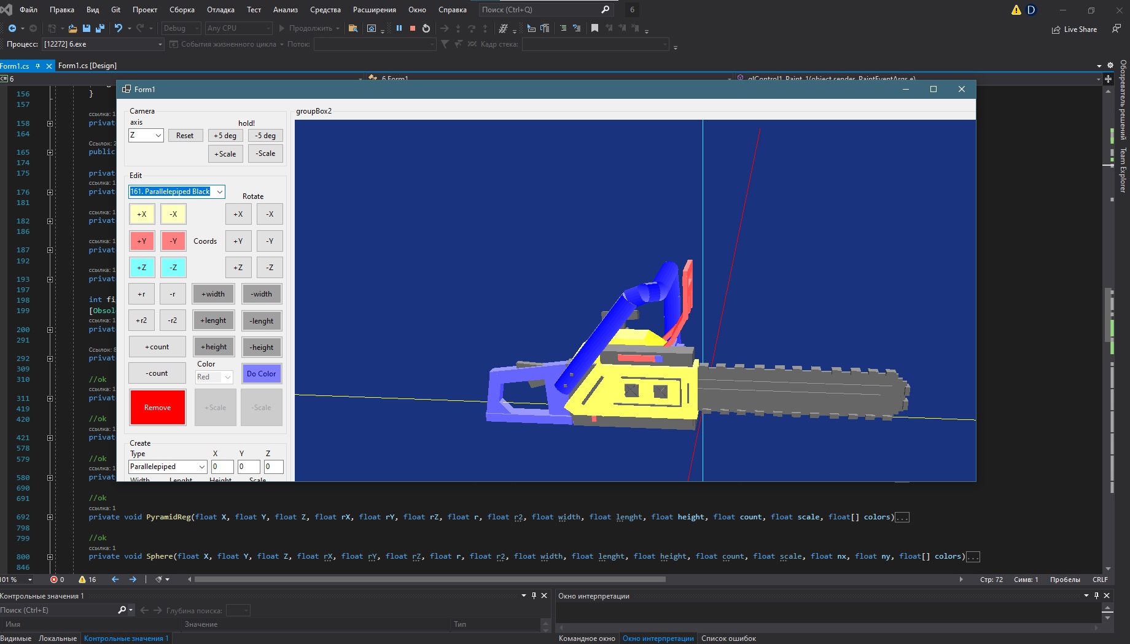
Task: Open the user account icon labeled D
Action: click(x=1031, y=10)
